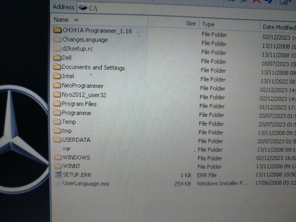
Task: Select the WINDOWS folder icon
Action: pyautogui.click(x=58, y=157)
